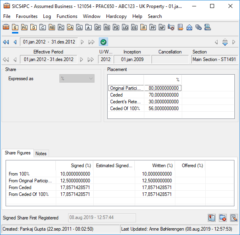The height and width of the screenshot is (235, 240).
Task: Click the envelope mail icon in toolbar
Action: pyautogui.click(x=189, y=28)
